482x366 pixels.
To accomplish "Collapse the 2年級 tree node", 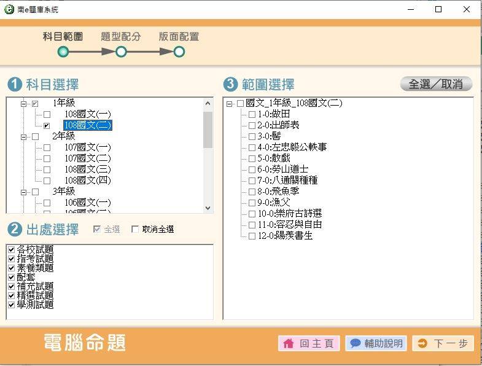I will click(24, 137).
